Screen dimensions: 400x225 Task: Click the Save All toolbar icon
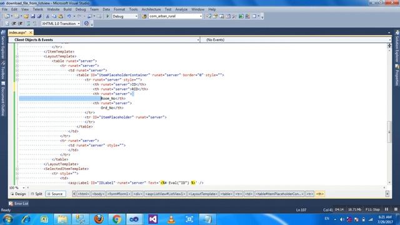click(x=39, y=16)
